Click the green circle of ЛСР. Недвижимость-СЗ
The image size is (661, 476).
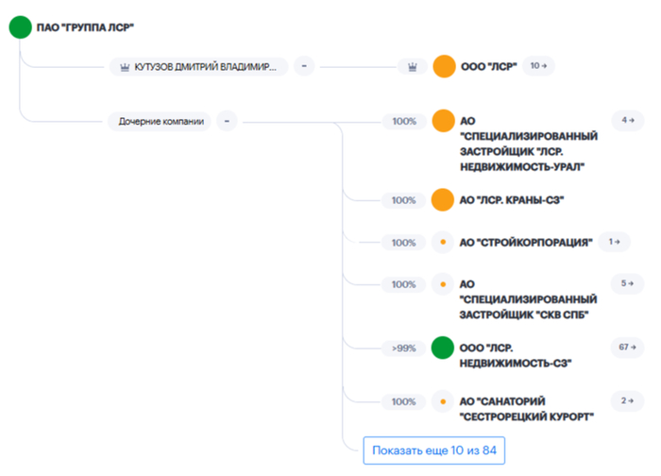443,348
